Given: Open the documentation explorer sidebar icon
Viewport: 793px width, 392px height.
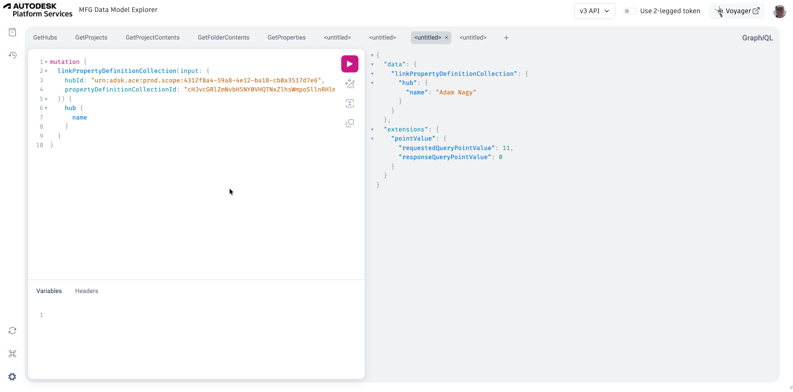Looking at the screenshot, I should 12,32.
